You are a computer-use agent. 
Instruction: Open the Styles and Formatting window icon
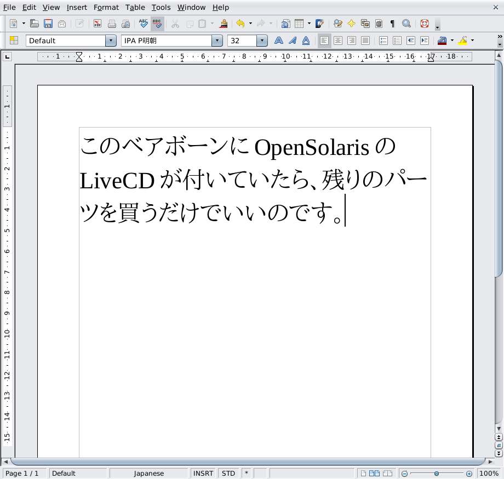coord(14,41)
